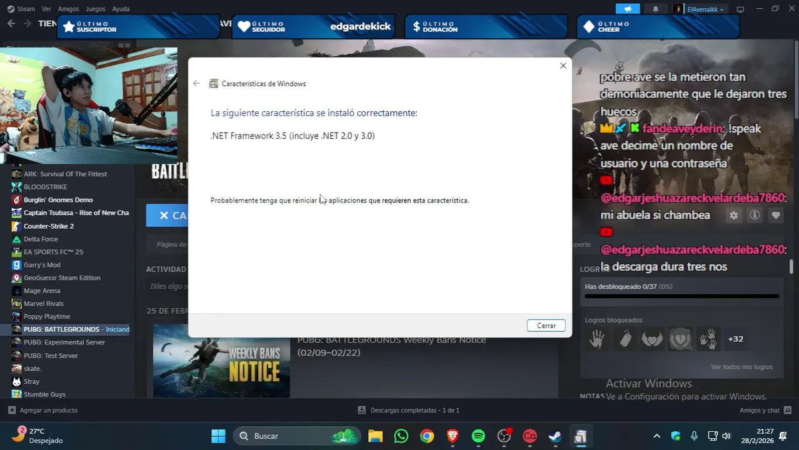Screen dimensions: 799x450
Task: Click the Delta Force game icon
Action: click(x=17, y=239)
